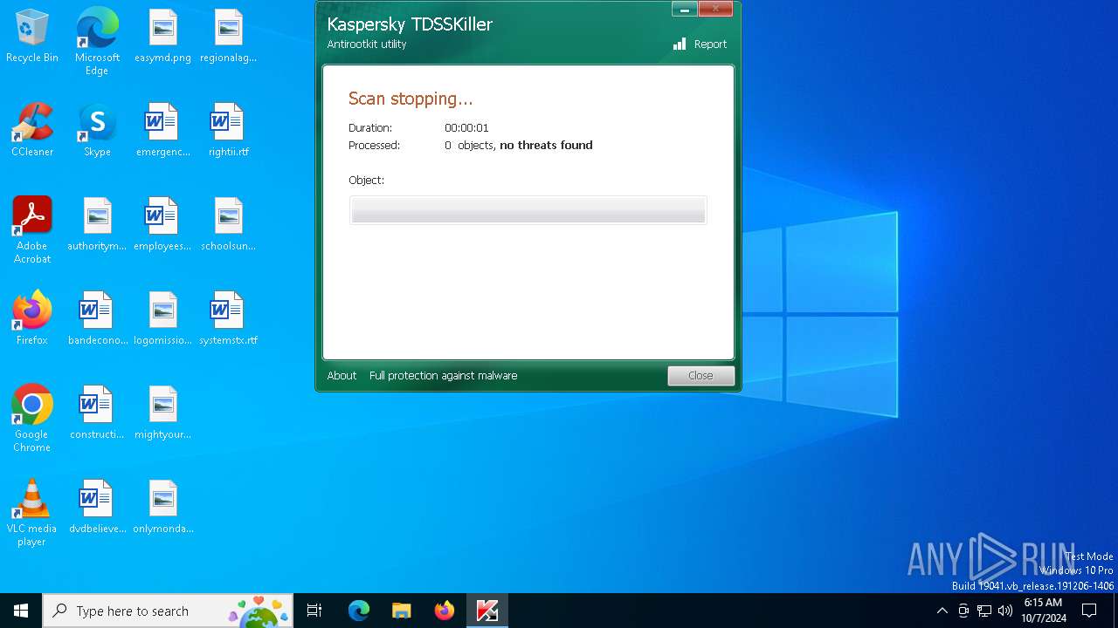
Task: Open the volume control tray icon
Action: point(1005,611)
